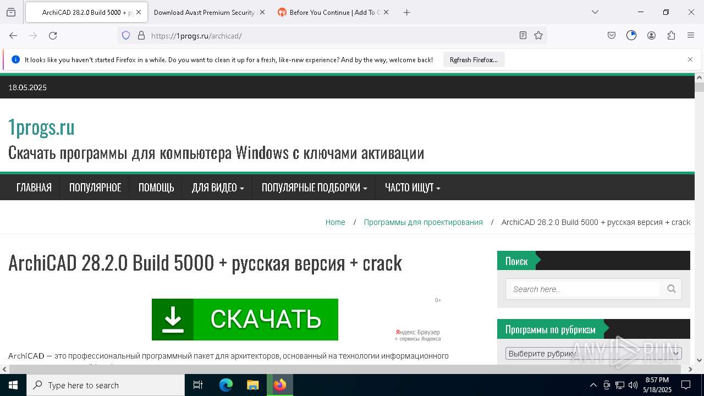Click the ArchiCAD 28.2.0 Build 5000 heading
Screen dimensions: 704x396
pyautogui.click(x=205, y=263)
